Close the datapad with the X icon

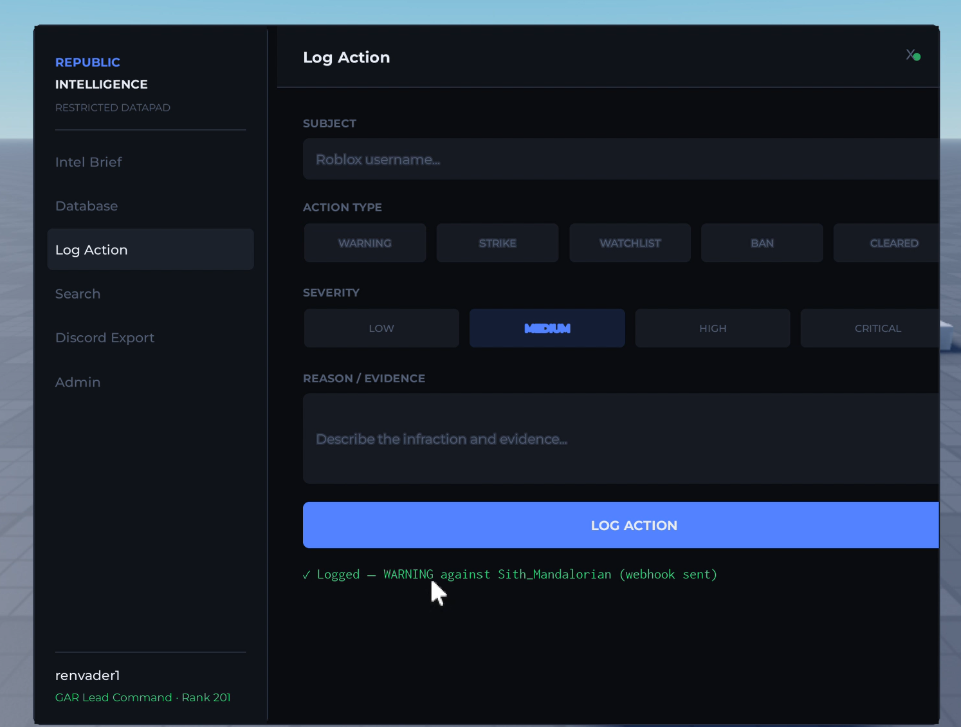coord(911,55)
